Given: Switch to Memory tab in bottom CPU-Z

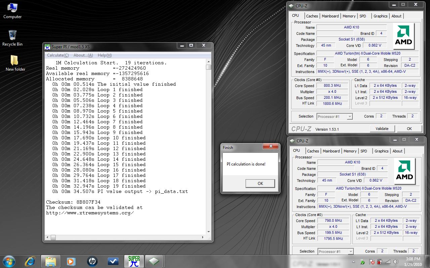Looking at the screenshot, I should 350,151.
